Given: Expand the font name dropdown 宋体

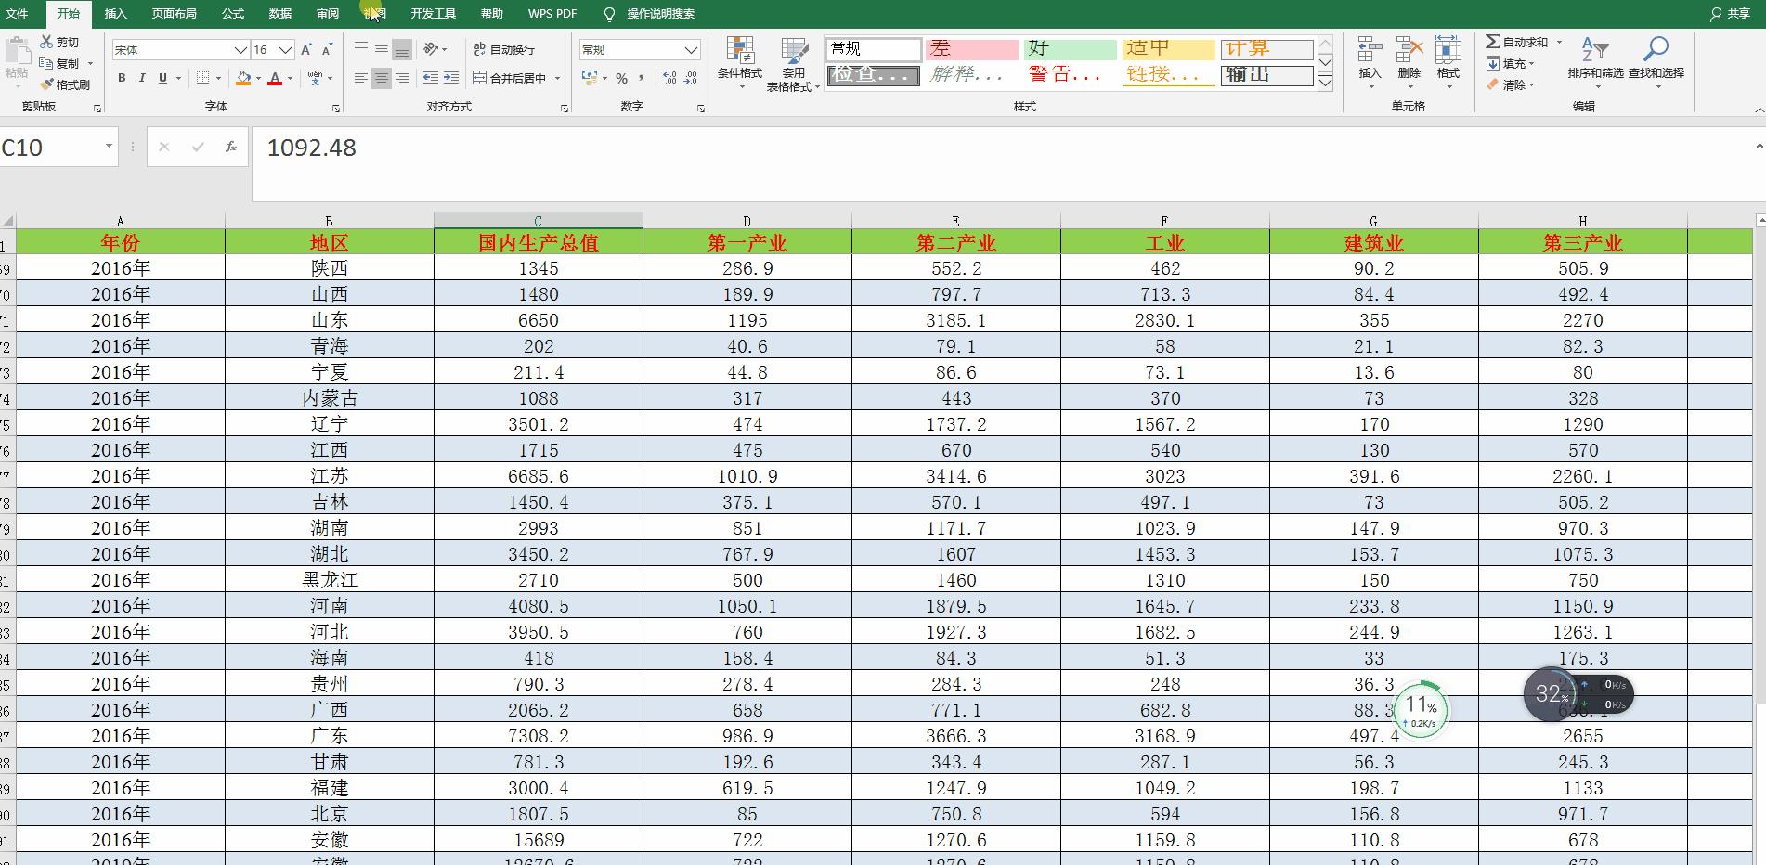Looking at the screenshot, I should [x=240, y=50].
